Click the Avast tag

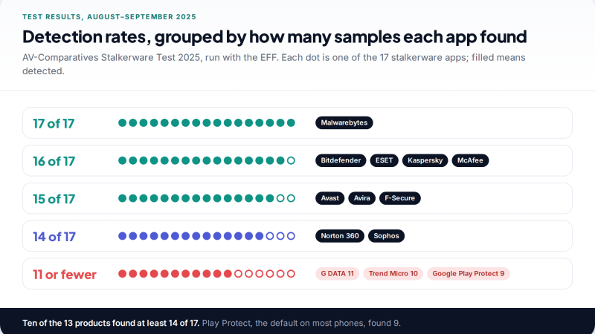pyautogui.click(x=329, y=198)
